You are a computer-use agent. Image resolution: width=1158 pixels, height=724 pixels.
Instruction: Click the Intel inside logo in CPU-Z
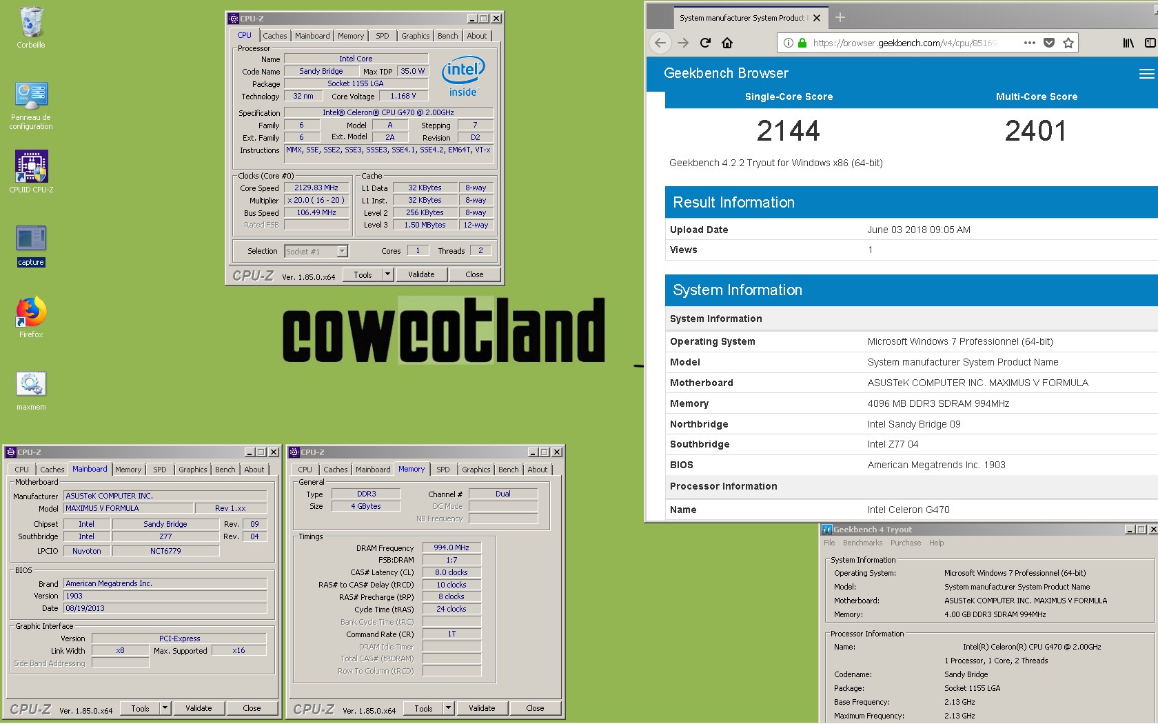click(463, 77)
